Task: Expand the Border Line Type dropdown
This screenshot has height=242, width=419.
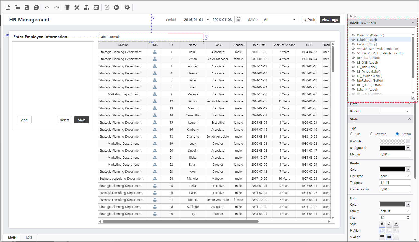Action: (395, 176)
